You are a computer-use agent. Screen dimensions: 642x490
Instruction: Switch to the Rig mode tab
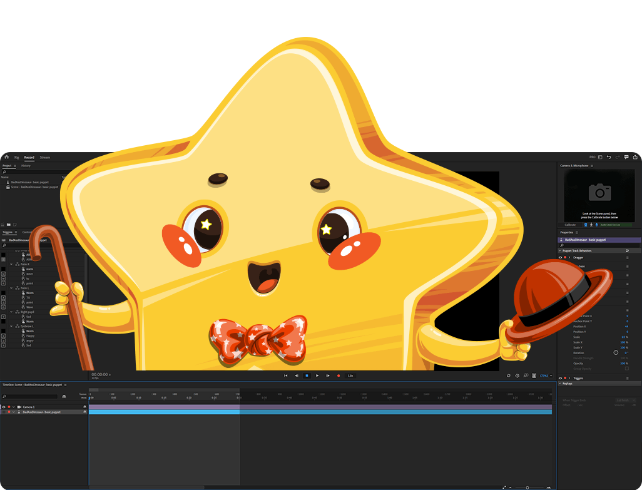coord(17,157)
